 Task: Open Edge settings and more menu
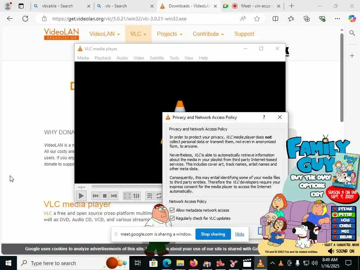pyautogui.click(x=337, y=19)
